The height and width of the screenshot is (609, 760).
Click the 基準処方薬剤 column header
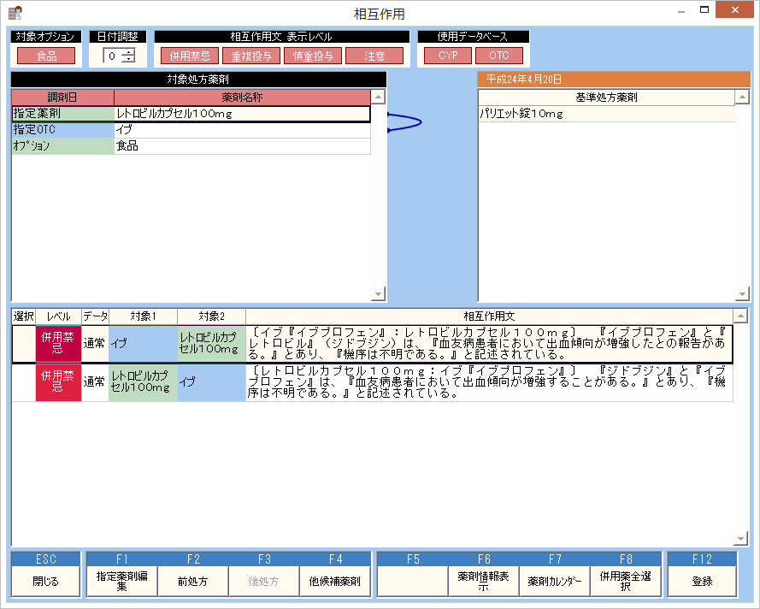click(606, 97)
